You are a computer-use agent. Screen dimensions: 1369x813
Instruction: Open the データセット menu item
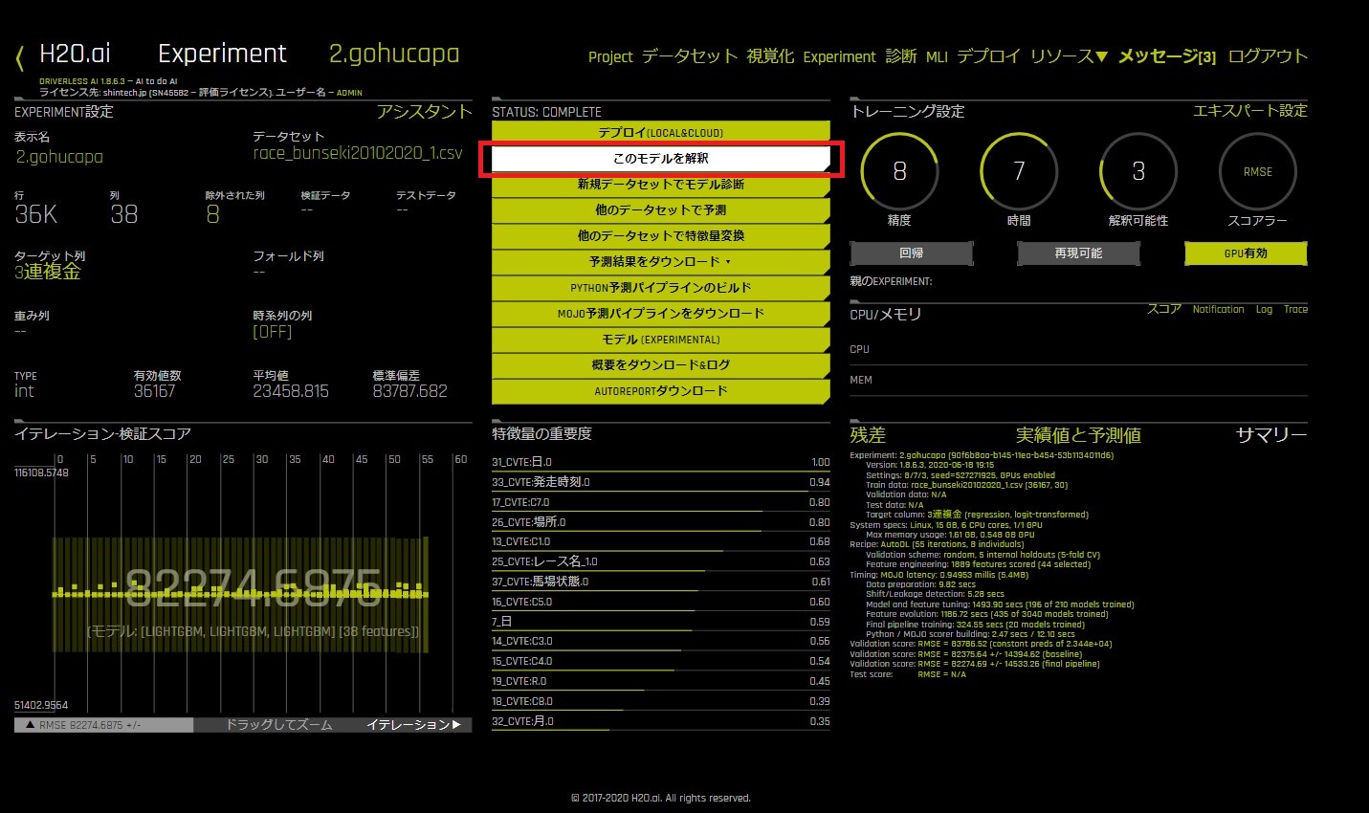coord(689,56)
